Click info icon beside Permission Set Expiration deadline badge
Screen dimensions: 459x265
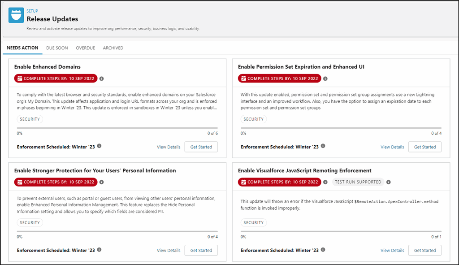point(325,78)
